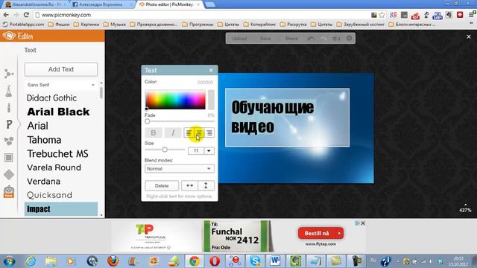Screen dimensions: 477x268
Task: Pick a color from the spectrum picker
Action: (176, 99)
